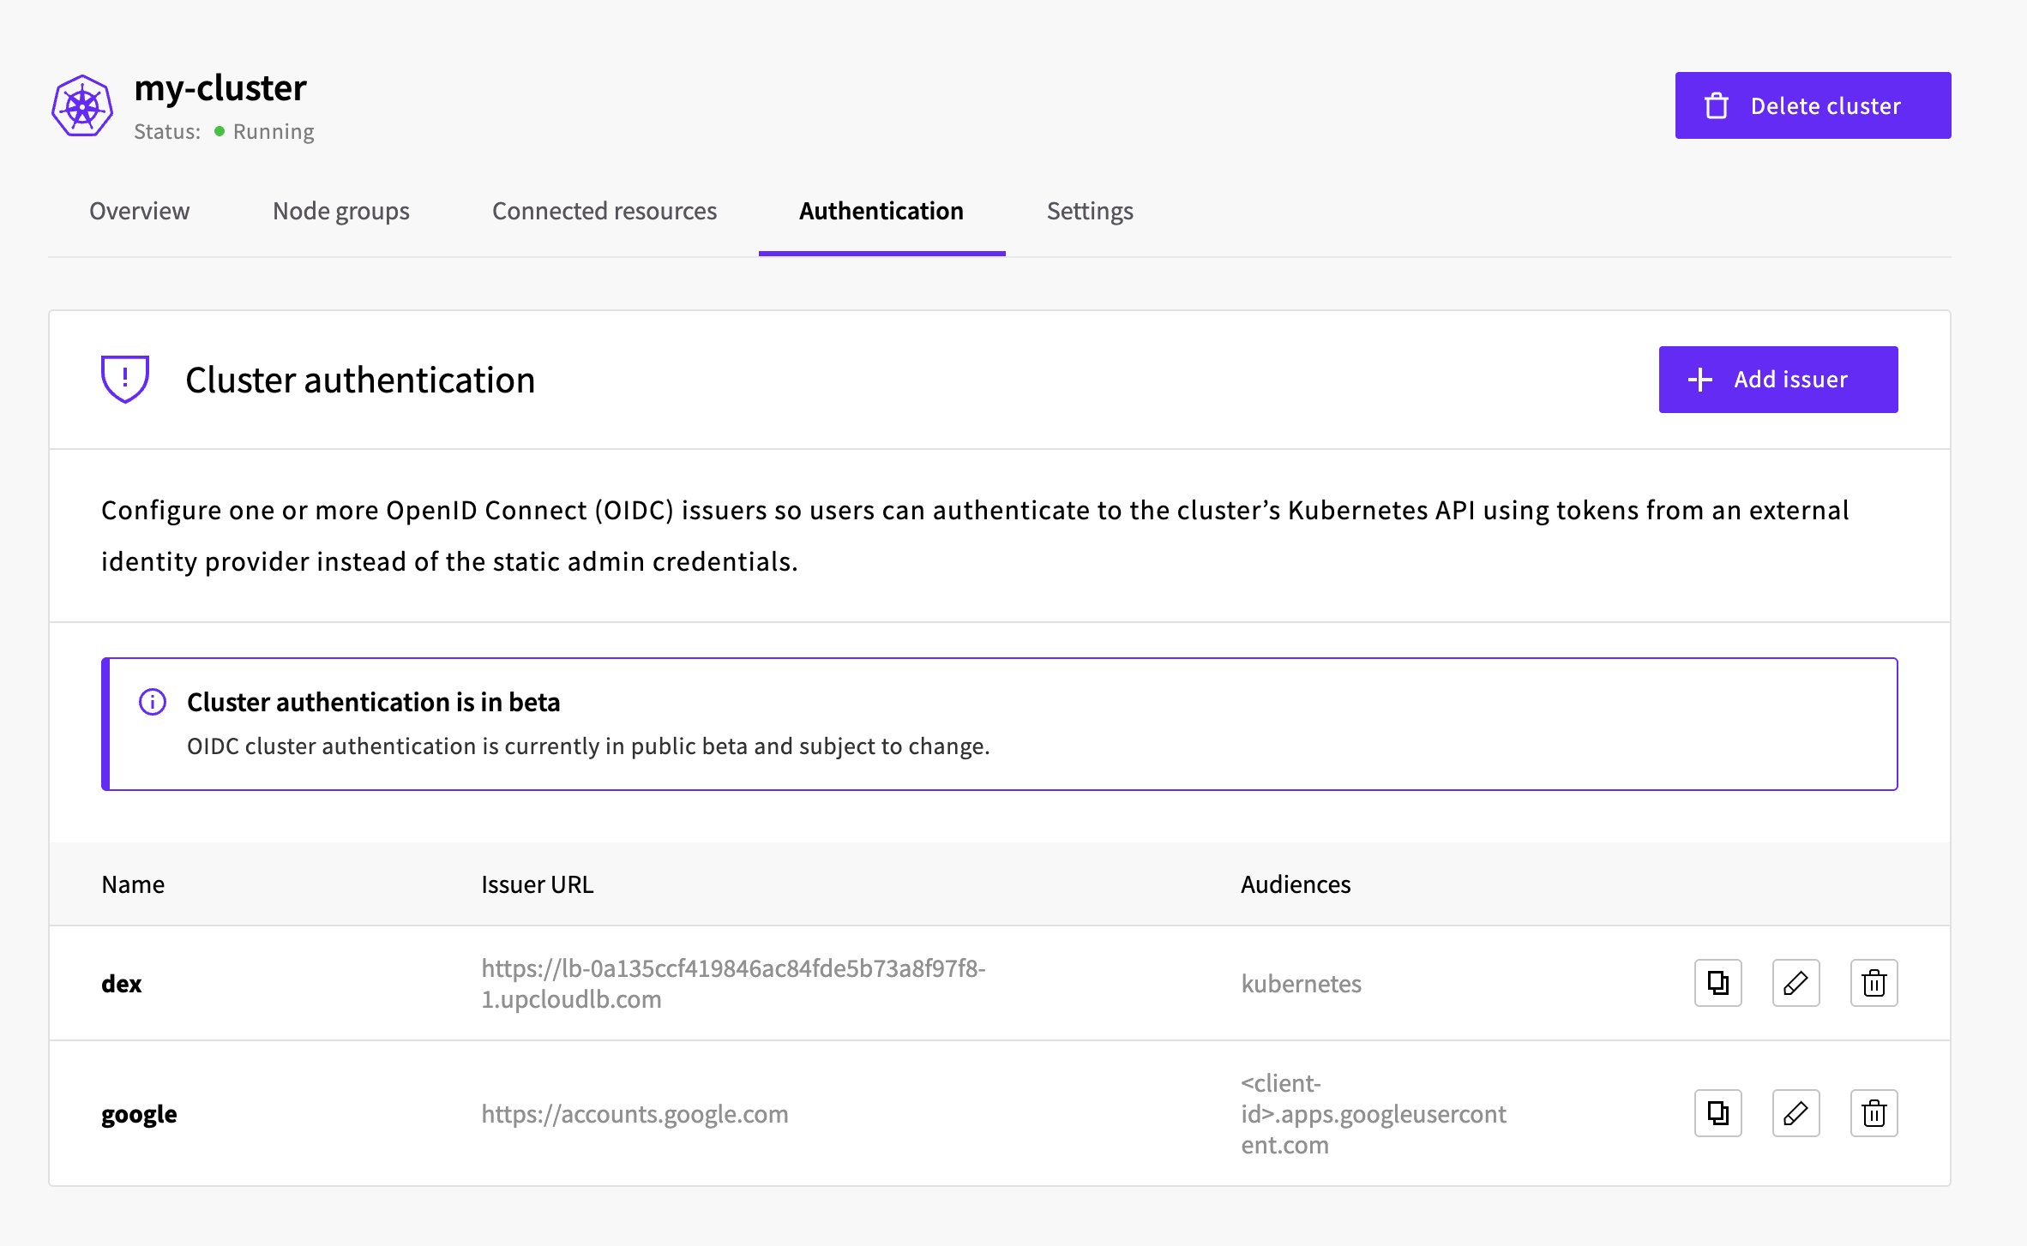2027x1246 pixels.
Task: Edit the google issuer with pencil icon
Action: (x=1795, y=1113)
